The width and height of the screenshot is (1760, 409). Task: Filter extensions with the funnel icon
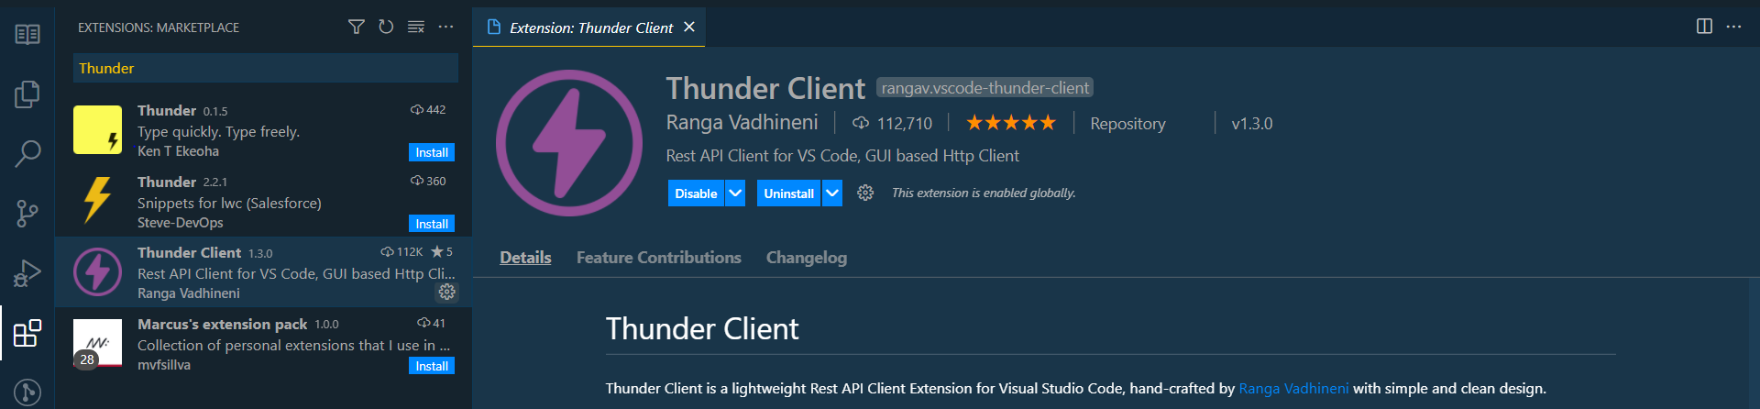tap(357, 27)
